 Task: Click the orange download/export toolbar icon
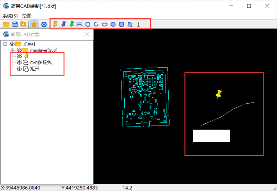[23, 24]
